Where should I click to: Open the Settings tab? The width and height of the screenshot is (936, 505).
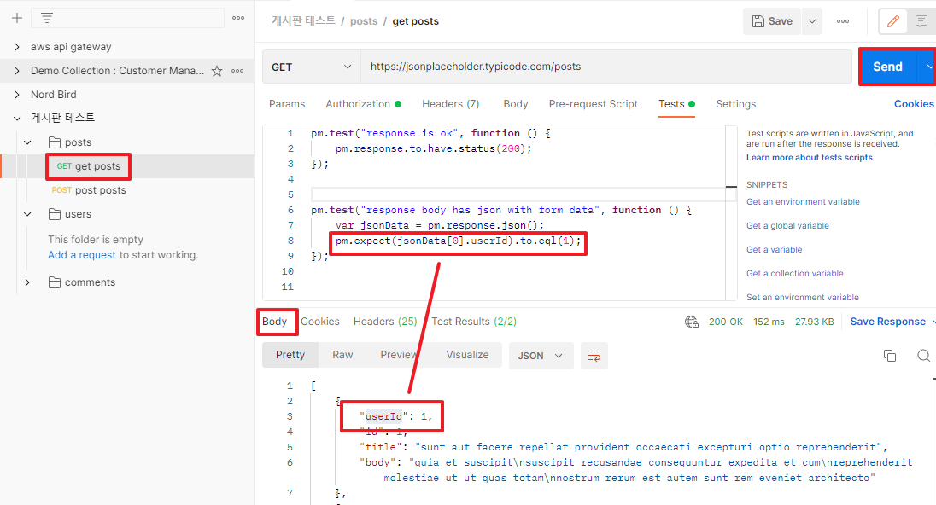click(x=736, y=104)
